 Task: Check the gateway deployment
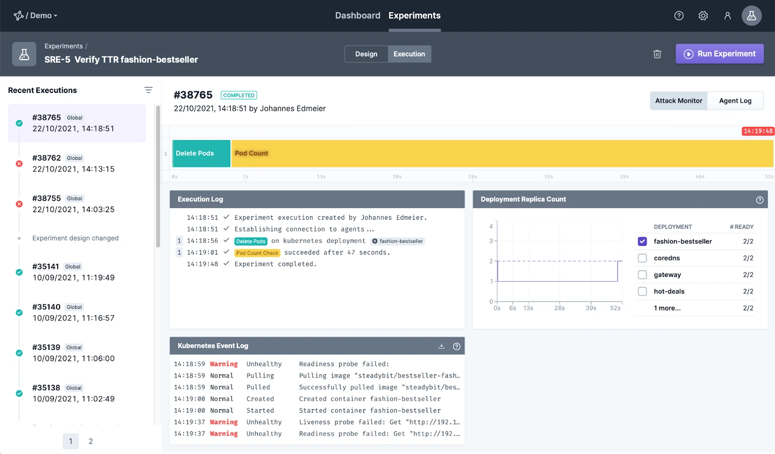click(642, 274)
